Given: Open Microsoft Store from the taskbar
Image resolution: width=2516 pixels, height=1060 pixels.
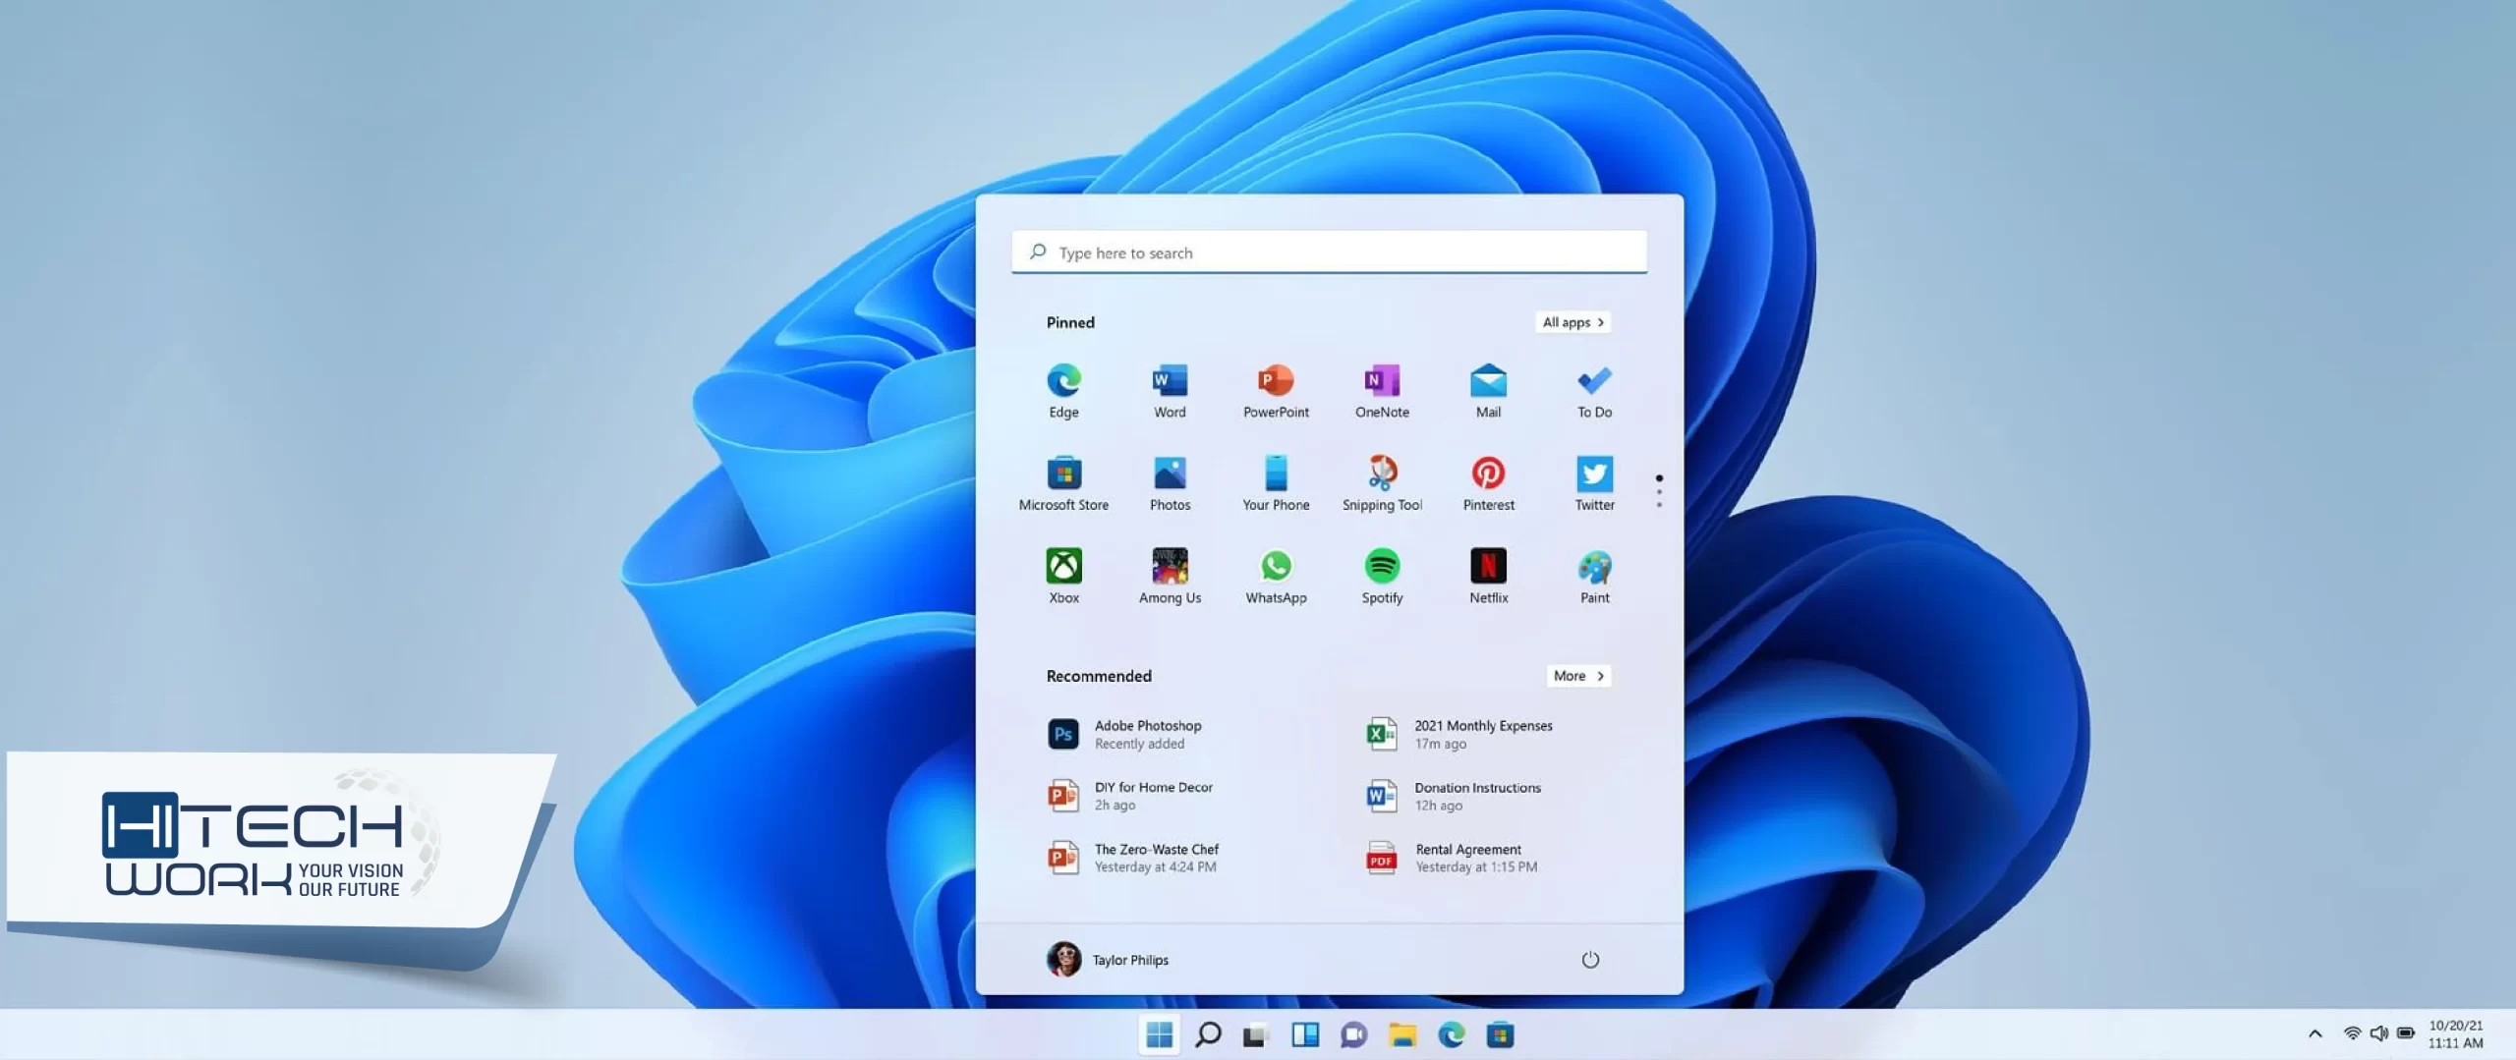Looking at the screenshot, I should click(x=1500, y=1034).
